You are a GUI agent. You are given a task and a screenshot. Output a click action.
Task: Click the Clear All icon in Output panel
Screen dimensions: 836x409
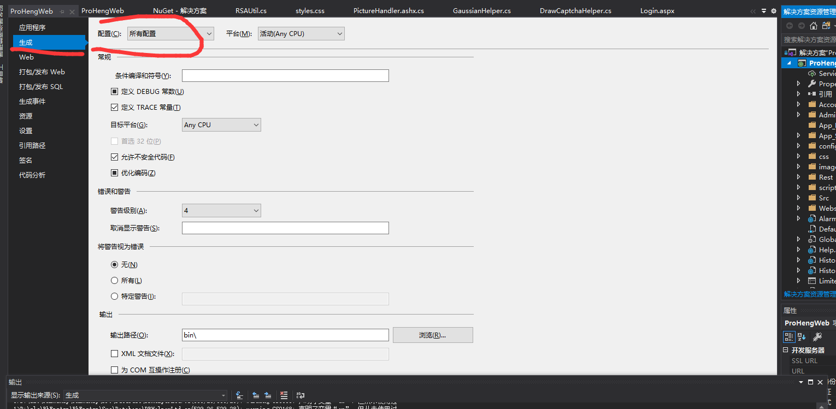coord(284,395)
